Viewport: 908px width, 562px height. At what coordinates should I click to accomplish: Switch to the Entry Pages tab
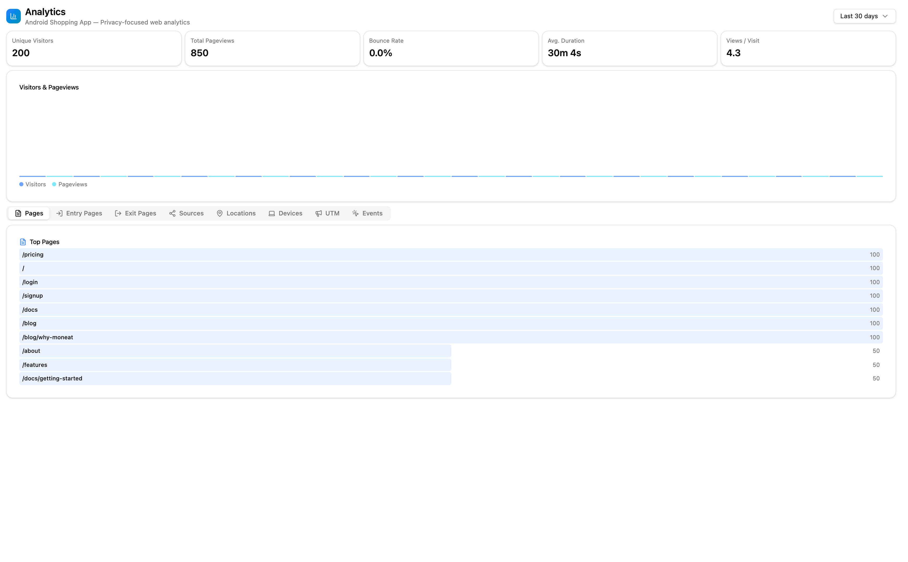(79, 213)
